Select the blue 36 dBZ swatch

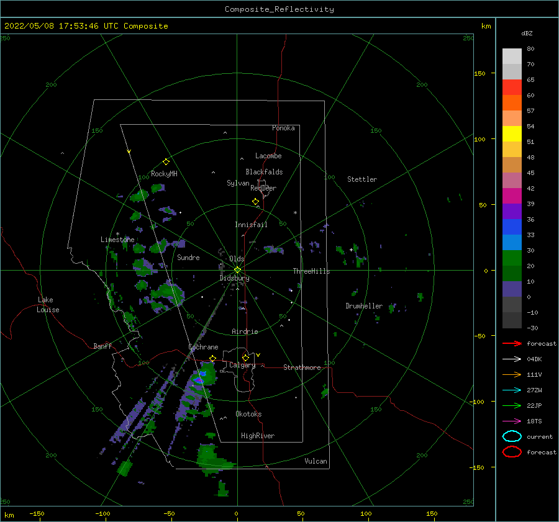(x=512, y=227)
